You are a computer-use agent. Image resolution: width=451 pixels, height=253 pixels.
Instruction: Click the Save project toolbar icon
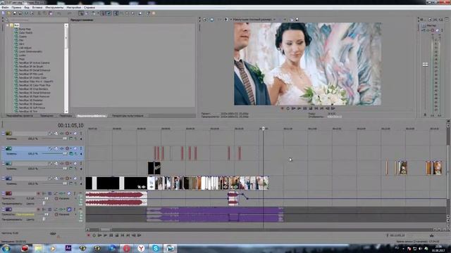[15, 13]
